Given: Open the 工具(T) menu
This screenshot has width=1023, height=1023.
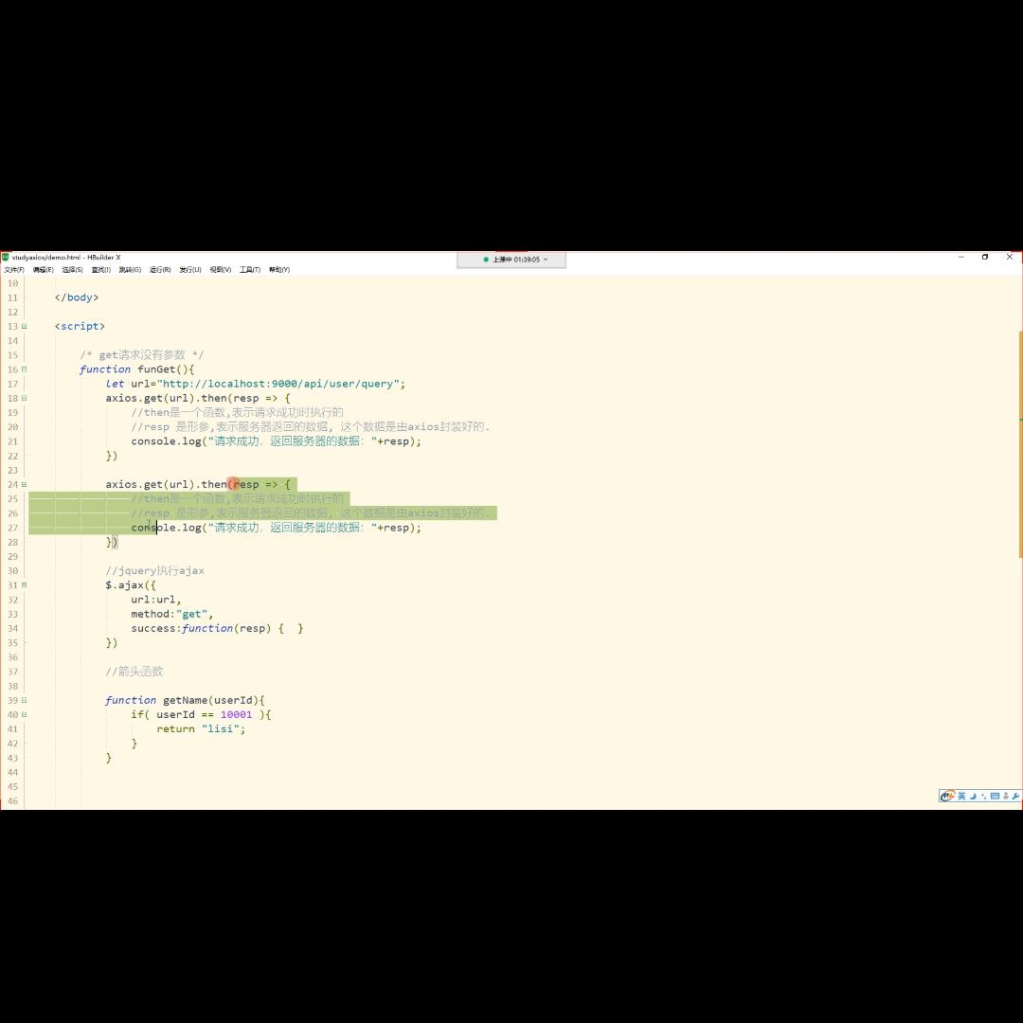Looking at the screenshot, I should coord(248,269).
